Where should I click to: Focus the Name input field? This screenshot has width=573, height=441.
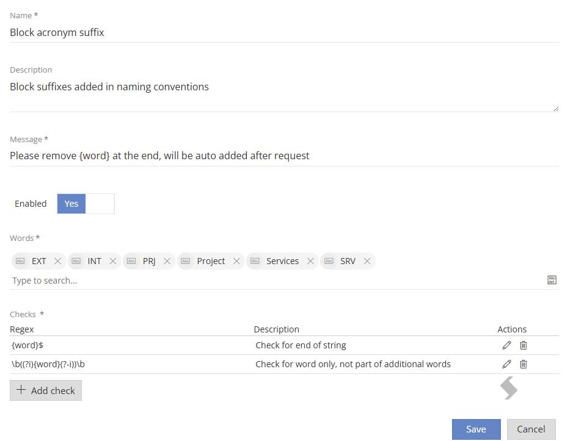point(284,32)
